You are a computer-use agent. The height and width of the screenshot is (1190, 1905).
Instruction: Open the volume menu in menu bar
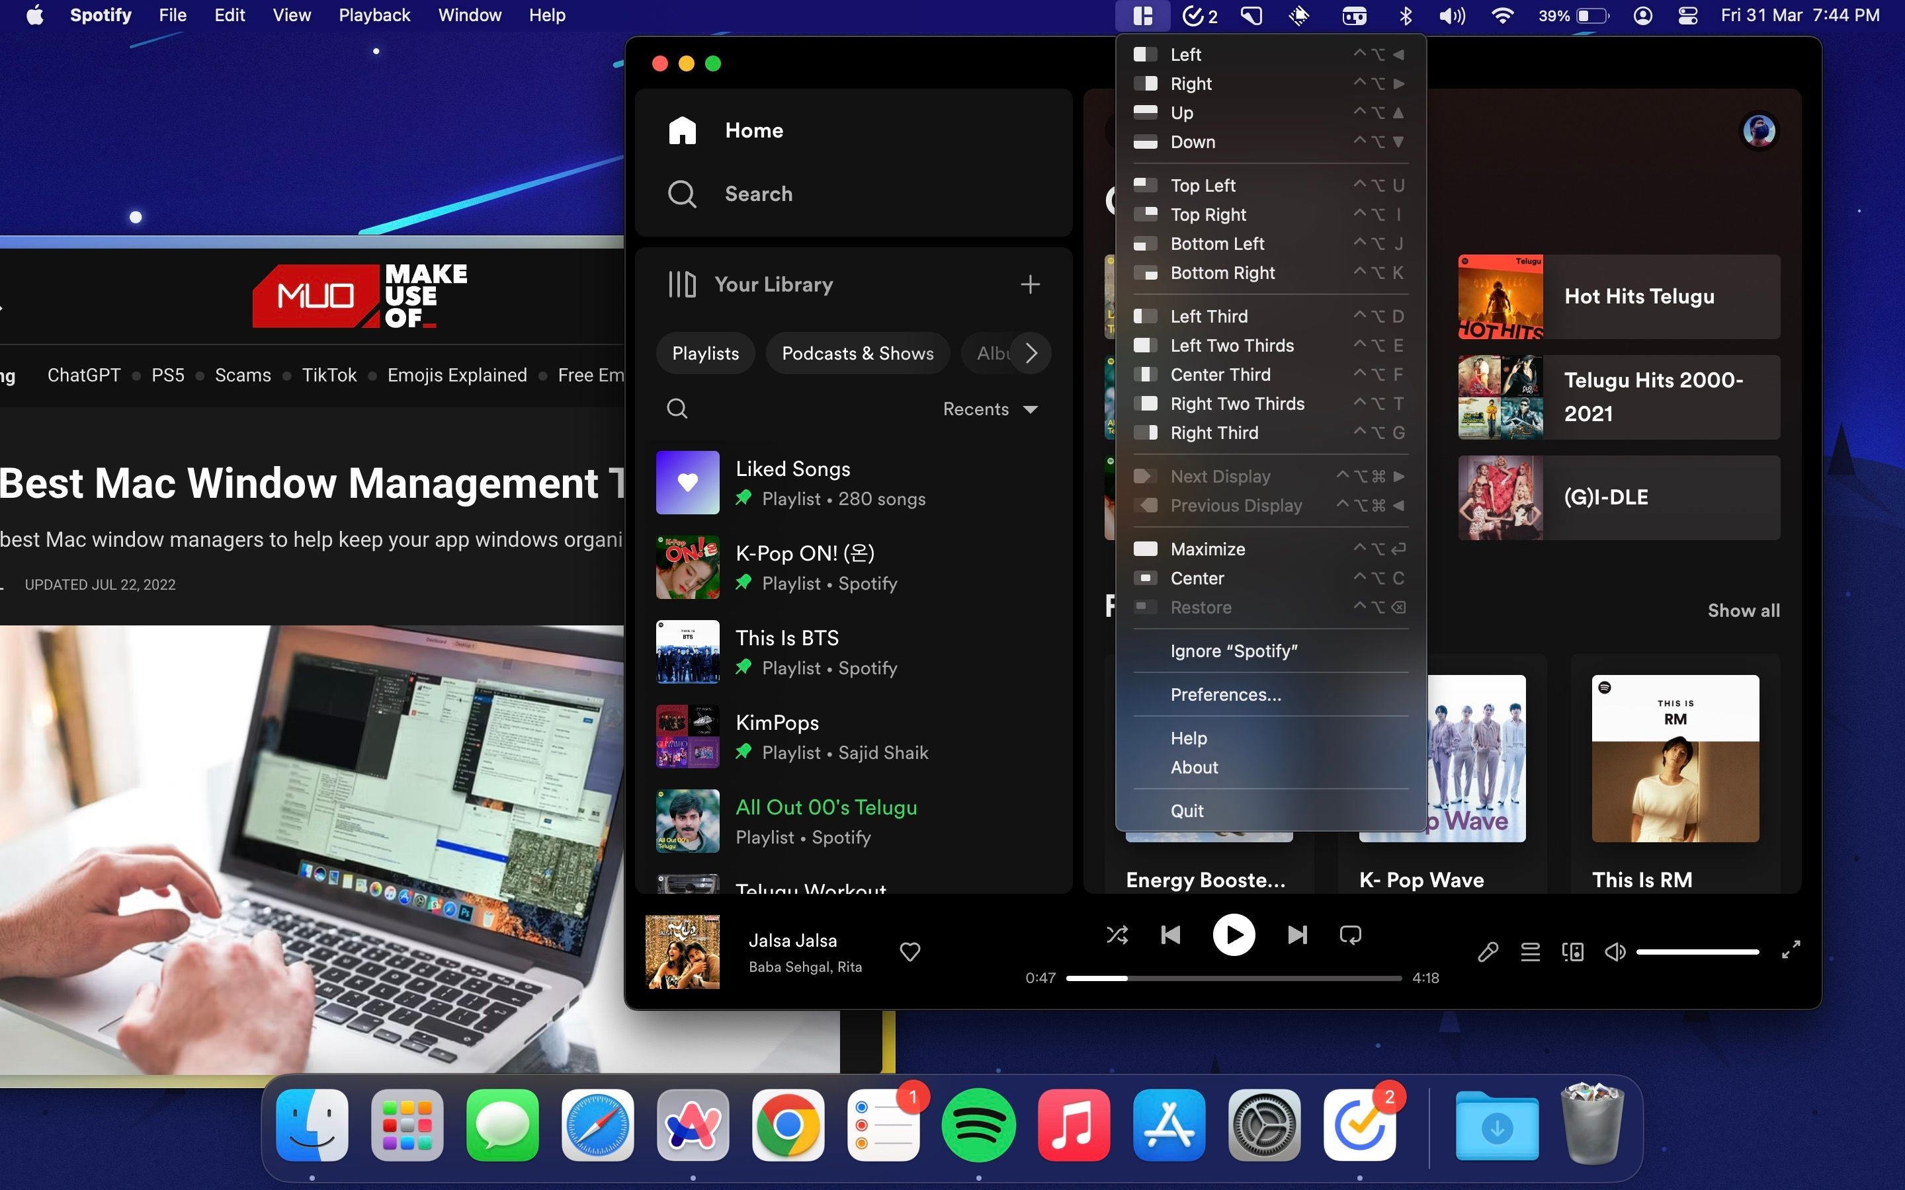(1452, 16)
